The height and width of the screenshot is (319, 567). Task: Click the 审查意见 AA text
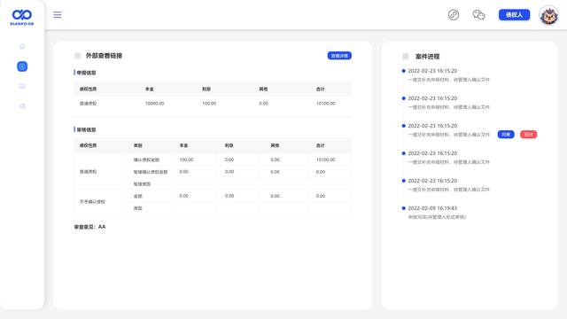coord(89,227)
